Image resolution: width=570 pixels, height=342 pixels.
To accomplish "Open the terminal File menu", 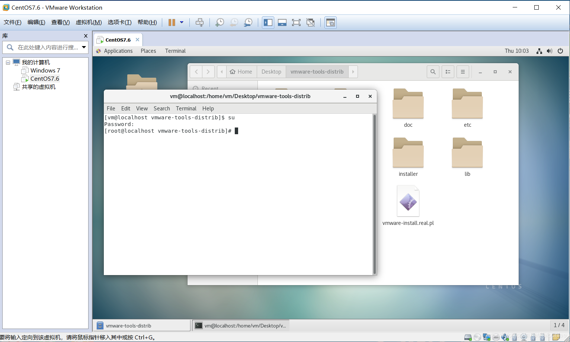I will coord(111,109).
